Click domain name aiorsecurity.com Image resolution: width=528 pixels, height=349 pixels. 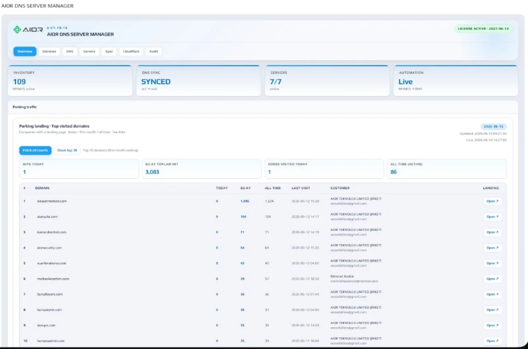[x=49, y=248]
